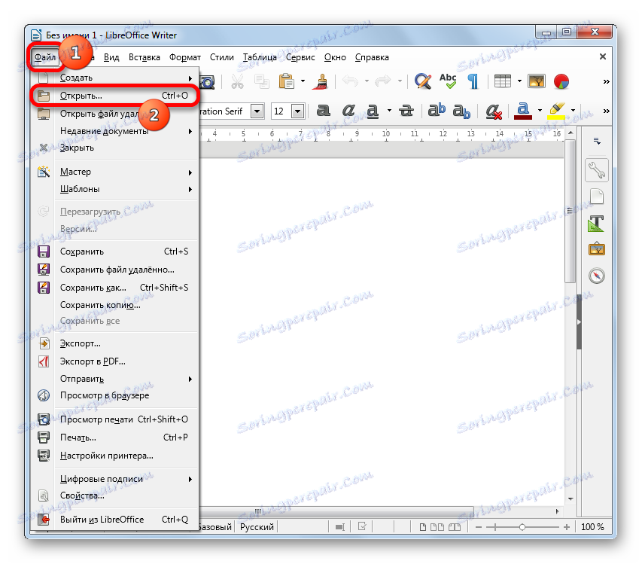Expand the Недавние документы submenu
Screen dimensions: 642x564
tap(114, 131)
